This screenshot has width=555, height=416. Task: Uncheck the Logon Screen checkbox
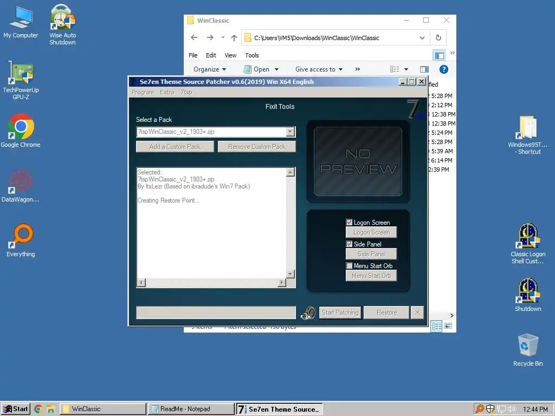point(349,222)
